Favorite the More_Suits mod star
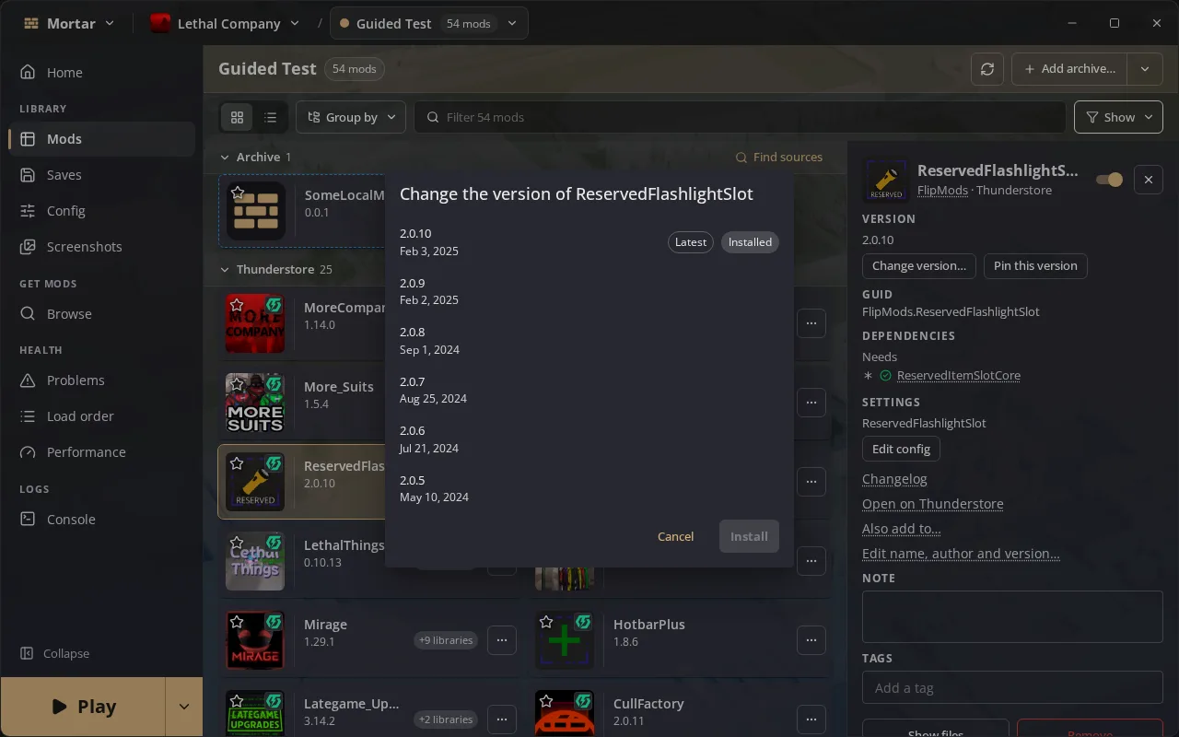Viewport: 1179px width, 737px height. [x=238, y=384]
